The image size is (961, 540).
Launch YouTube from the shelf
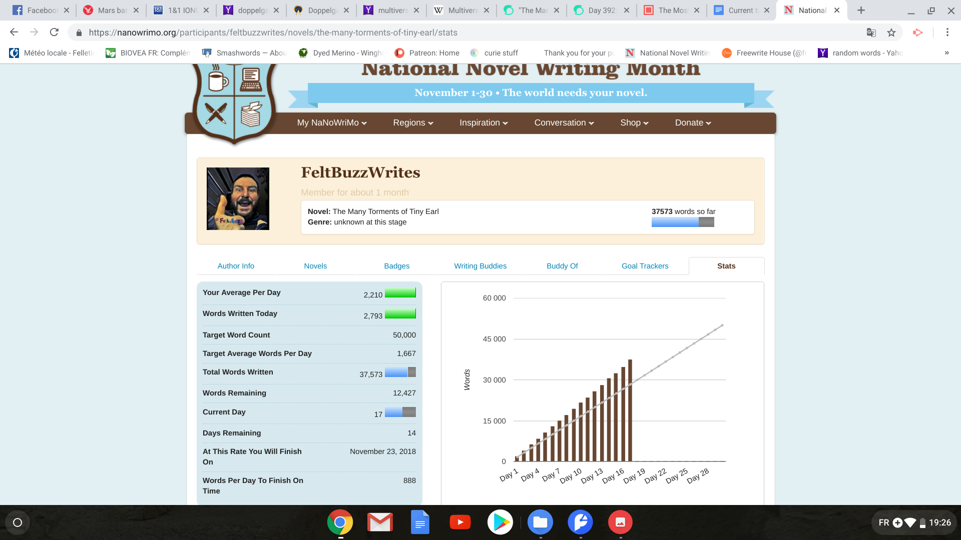point(460,522)
